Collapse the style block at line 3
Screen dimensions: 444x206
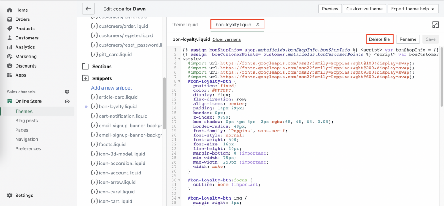[179, 59]
